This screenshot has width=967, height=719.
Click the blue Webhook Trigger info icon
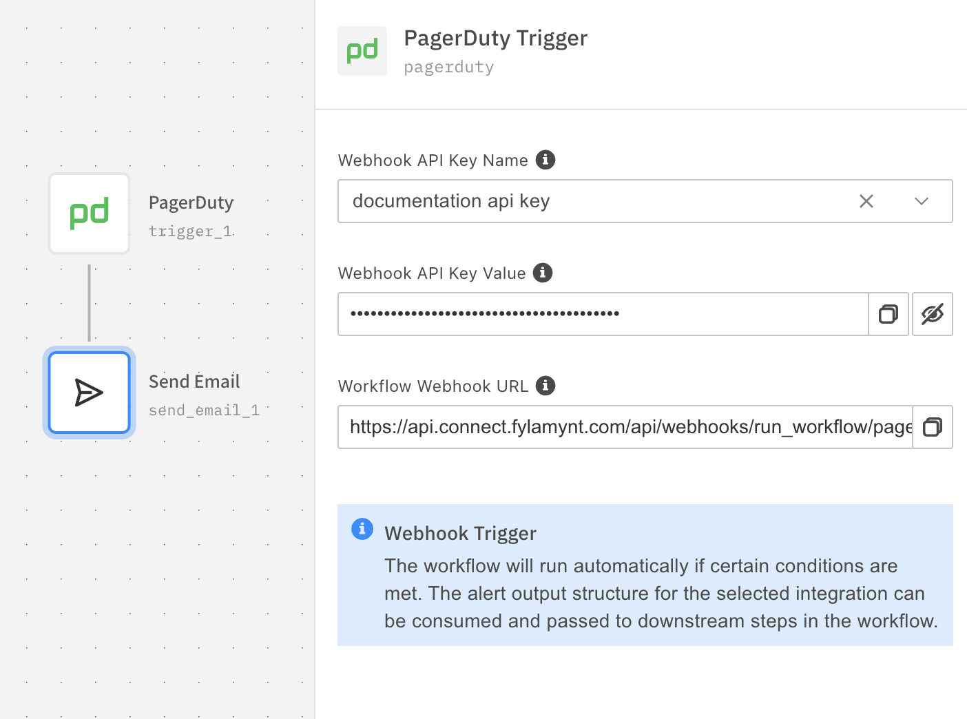click(x=362, y=529)
